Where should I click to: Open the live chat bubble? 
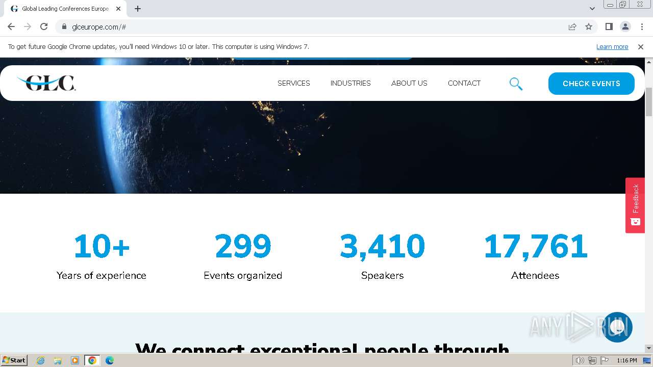[x=617, y=327]
